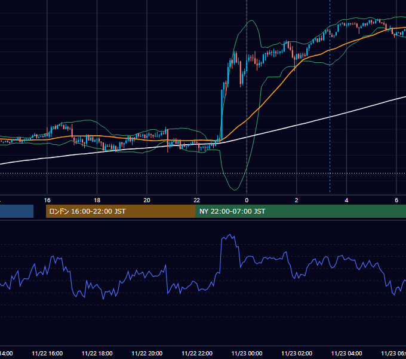Click the 20 hour label on upper axis

coord(147,200)
